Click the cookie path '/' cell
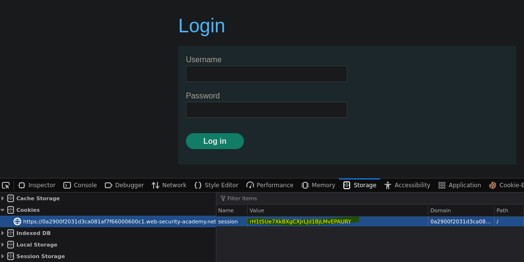Viewport: 524px width, 262px height. point(509,221)
